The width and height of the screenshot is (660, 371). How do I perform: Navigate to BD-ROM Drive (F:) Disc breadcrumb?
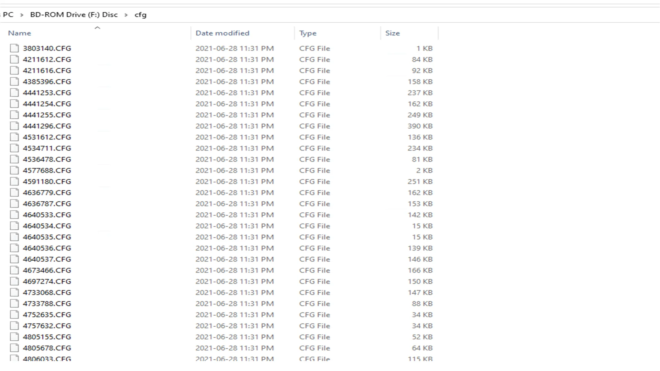pos(74,15)
